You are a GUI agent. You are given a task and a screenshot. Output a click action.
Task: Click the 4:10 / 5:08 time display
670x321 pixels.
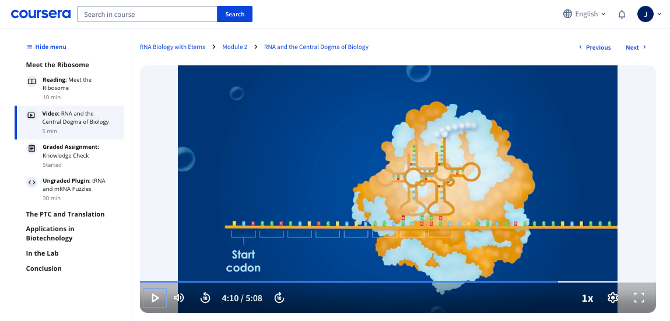coord(242,298)
